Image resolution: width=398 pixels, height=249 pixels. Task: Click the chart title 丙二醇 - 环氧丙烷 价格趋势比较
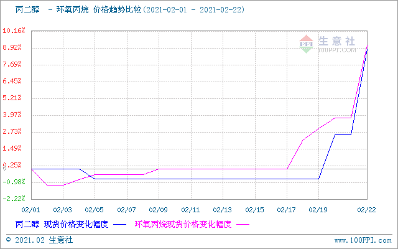(78, 10)
